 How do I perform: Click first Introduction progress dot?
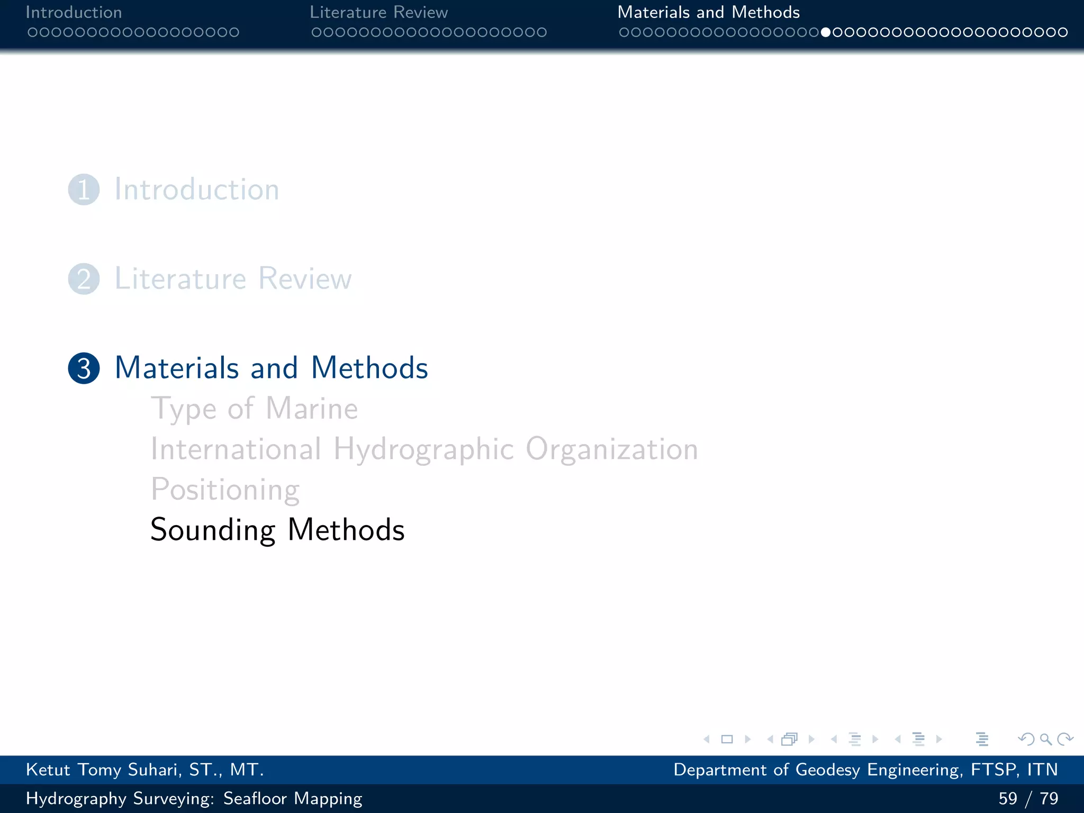[x=32, y=32]
